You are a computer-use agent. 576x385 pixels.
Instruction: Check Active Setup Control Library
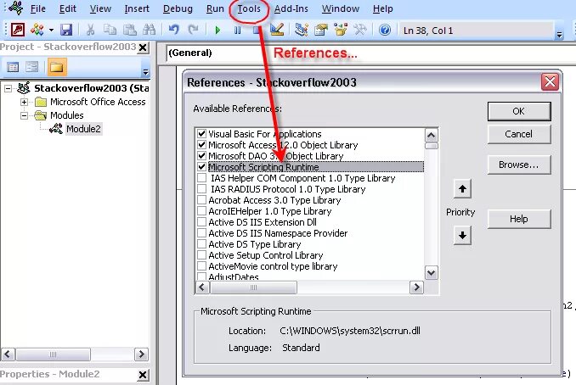click(x=201, y=255)
